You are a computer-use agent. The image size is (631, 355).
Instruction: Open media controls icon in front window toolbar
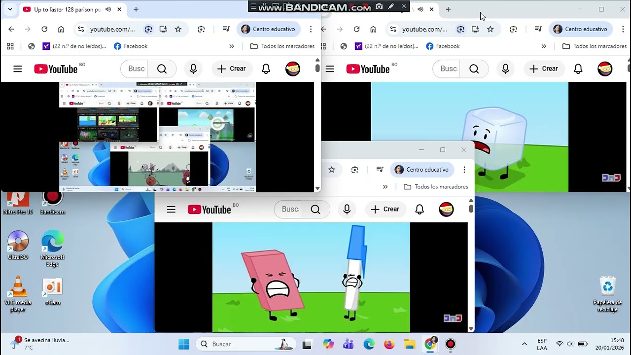380,170
